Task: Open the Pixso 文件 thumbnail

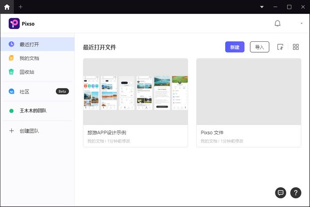Action: pos(249,91)
